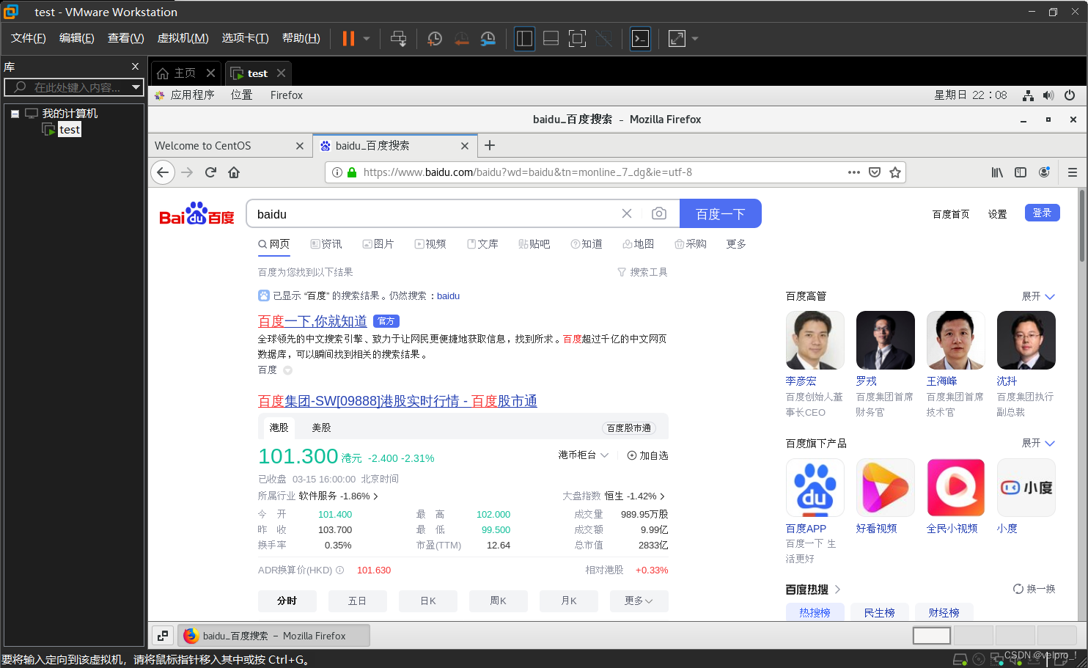
Task: Toggle the thumbnail bar view
Action: pos(551,38)
